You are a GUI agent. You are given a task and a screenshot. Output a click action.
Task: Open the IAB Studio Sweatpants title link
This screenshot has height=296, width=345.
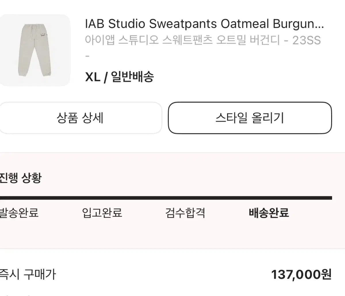205,24
